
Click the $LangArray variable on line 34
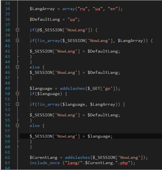pos(42,9)
